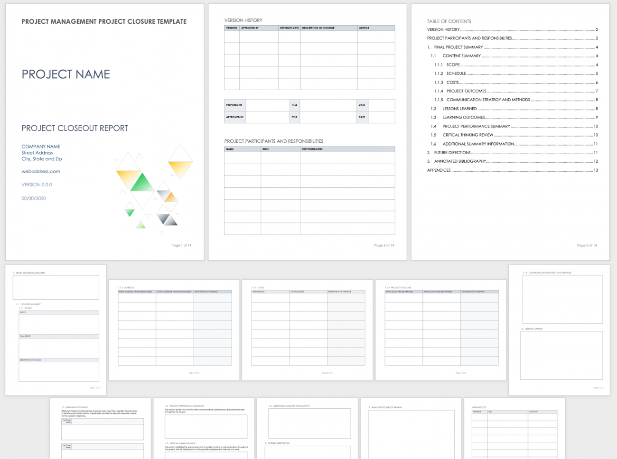Open the 1.1.1 SCOPE contents entry
The height and width of the screenshot is (459, 617).
point(516,64)
